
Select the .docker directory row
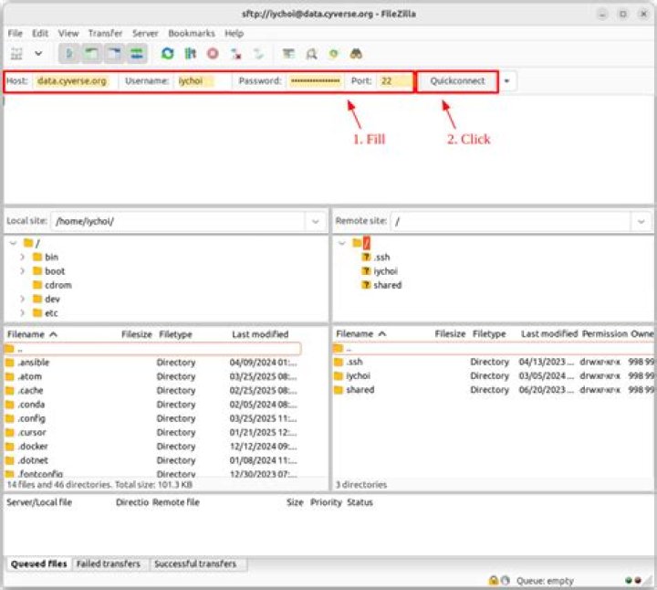tap(153, 447)
